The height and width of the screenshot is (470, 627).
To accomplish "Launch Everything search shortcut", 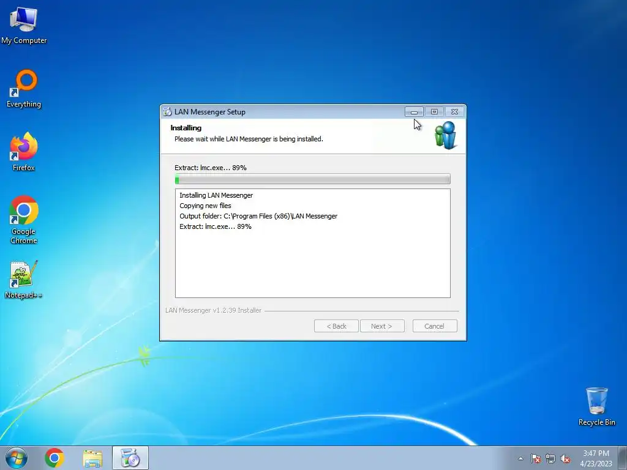I will (24, 89).
